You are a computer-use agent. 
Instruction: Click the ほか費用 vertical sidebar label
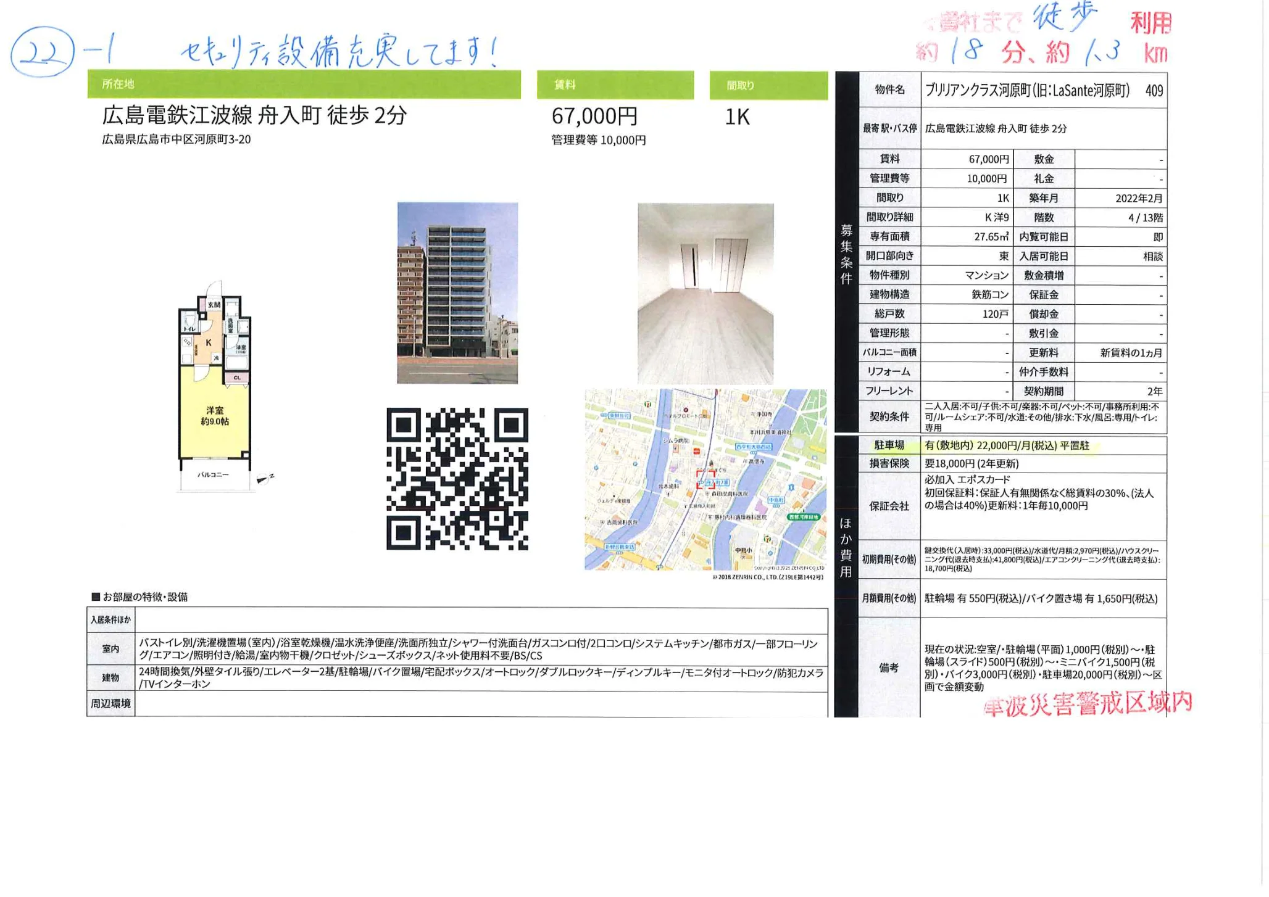tap(844, 547)
